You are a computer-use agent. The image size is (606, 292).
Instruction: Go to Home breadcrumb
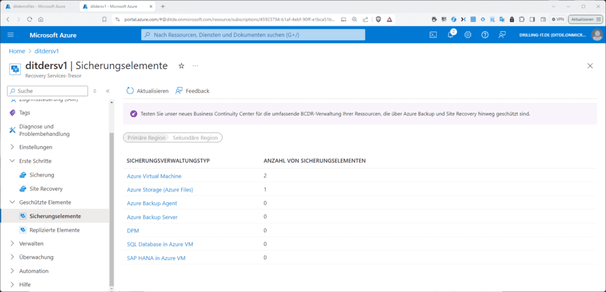pyautogui.click(x=17, y=51)
